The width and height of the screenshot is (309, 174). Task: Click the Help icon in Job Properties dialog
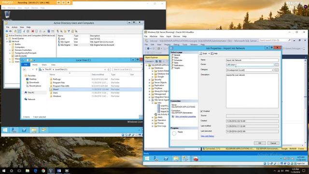214,54
